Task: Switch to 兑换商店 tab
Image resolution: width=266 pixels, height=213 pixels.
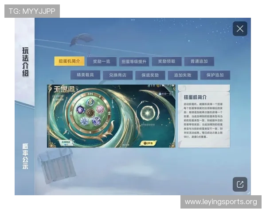Action: (117, 75)
